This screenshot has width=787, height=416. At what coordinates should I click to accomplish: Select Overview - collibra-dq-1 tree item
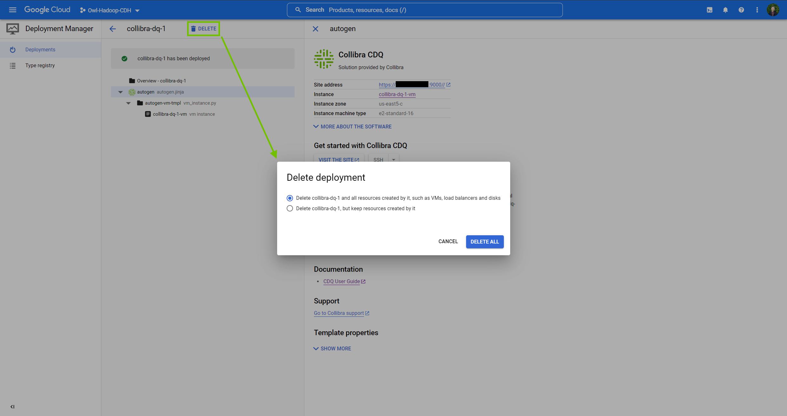(203, 81)
